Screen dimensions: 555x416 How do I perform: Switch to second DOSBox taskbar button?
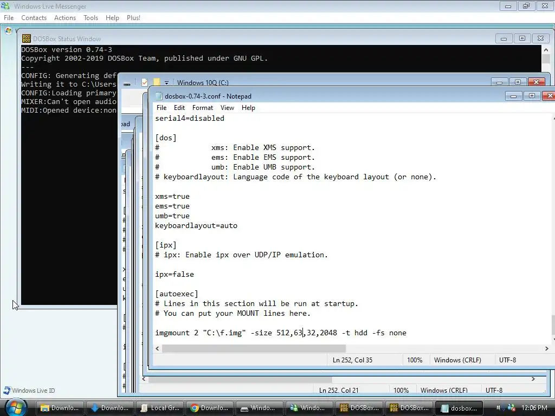409,408
